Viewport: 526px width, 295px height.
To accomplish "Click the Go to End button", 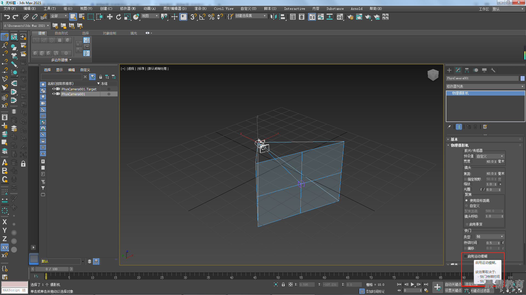I will coord(426,285).
